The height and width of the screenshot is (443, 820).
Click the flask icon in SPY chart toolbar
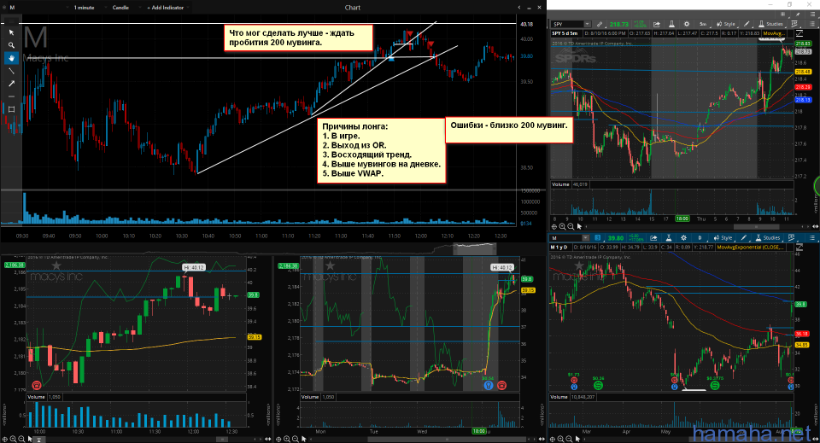click(x=672, y=24)
